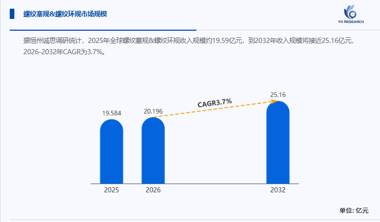Click the blue marker beside the title
This screenshot has height=222, width=380.
click(x=12, y=14)
